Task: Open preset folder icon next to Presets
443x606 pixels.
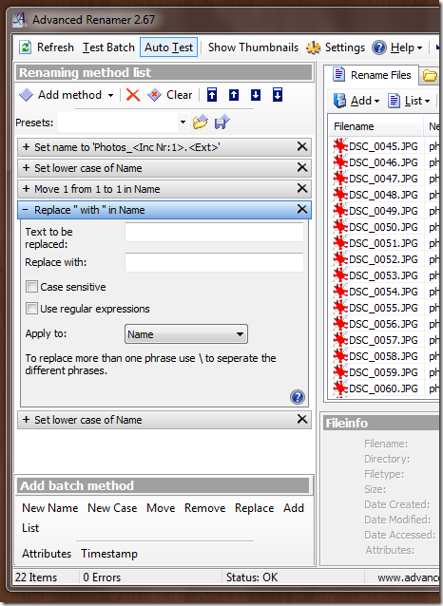Action: pyautogui.click(x=201, y=123)
